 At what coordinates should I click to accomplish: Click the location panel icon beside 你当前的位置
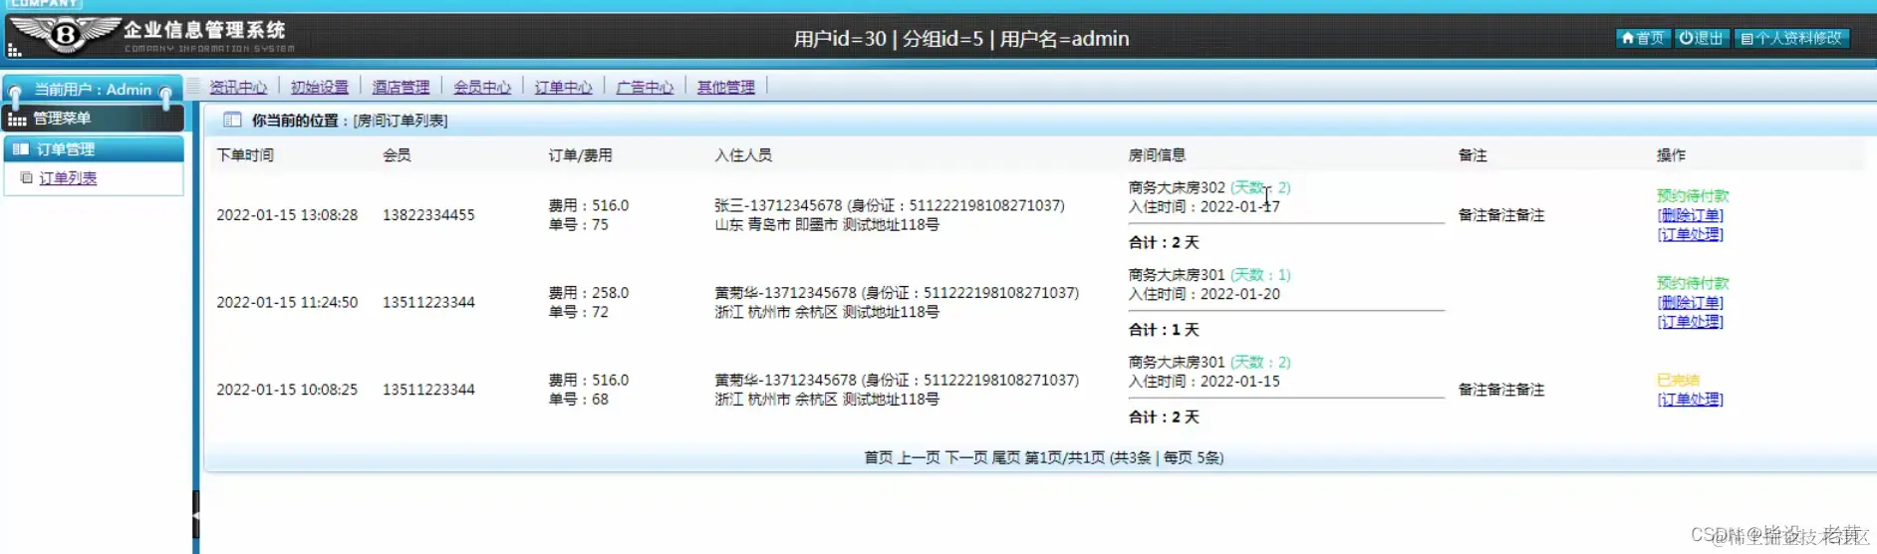coord(232,120)
